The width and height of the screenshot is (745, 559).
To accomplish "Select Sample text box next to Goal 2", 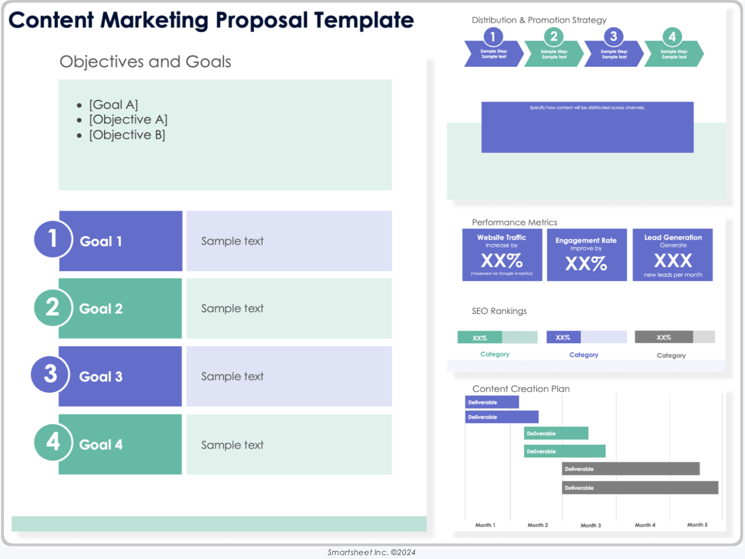I will pyautogui.click(x=289, y=309).
